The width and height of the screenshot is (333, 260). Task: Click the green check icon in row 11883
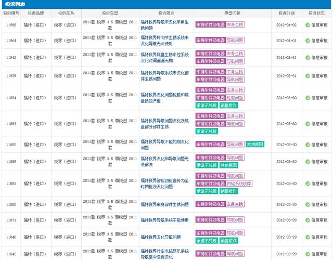(x=308, y=184)
